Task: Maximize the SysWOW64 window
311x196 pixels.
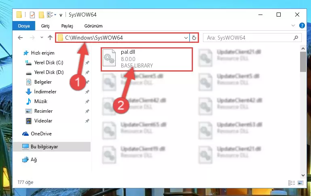Action: click(x=279, y=15)
